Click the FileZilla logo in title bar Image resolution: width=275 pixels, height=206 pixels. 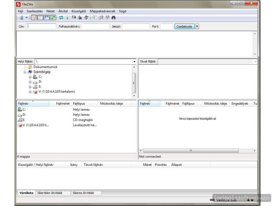pos(18,4)
